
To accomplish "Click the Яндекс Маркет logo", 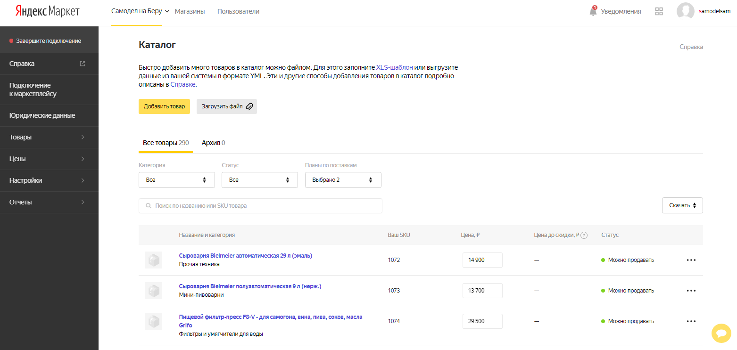I will point(47,11).
